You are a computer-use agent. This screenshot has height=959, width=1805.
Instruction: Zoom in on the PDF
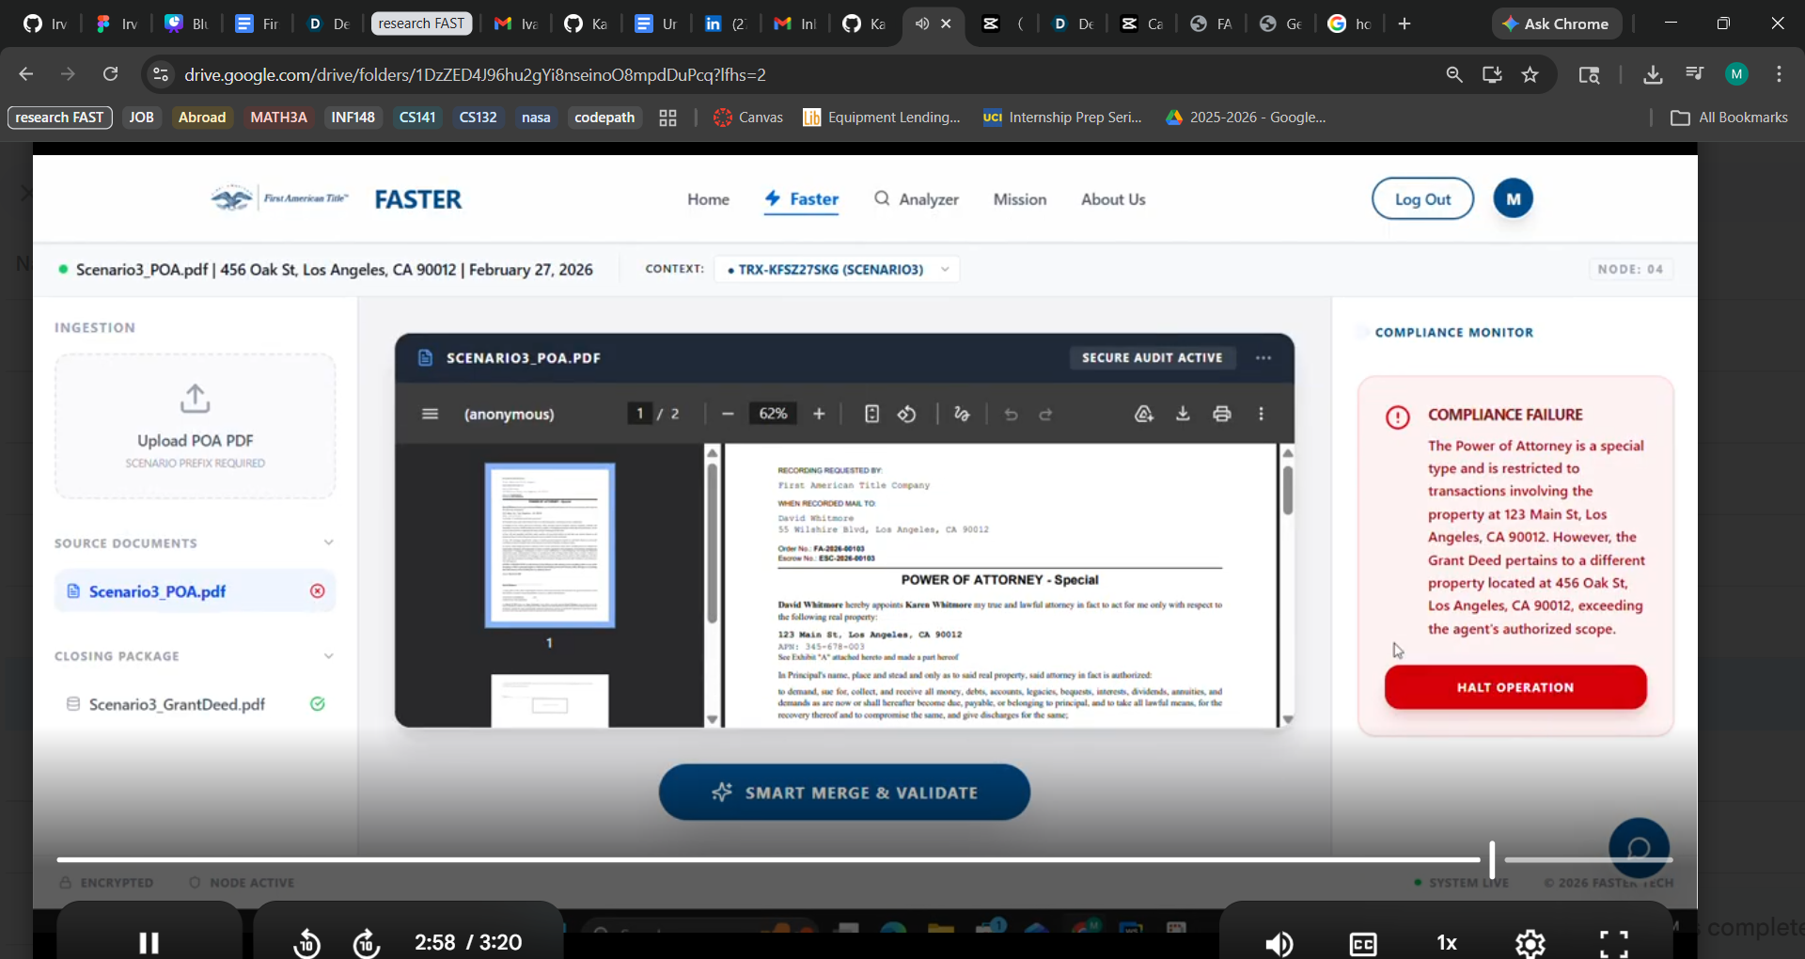[x=819, y=414]
